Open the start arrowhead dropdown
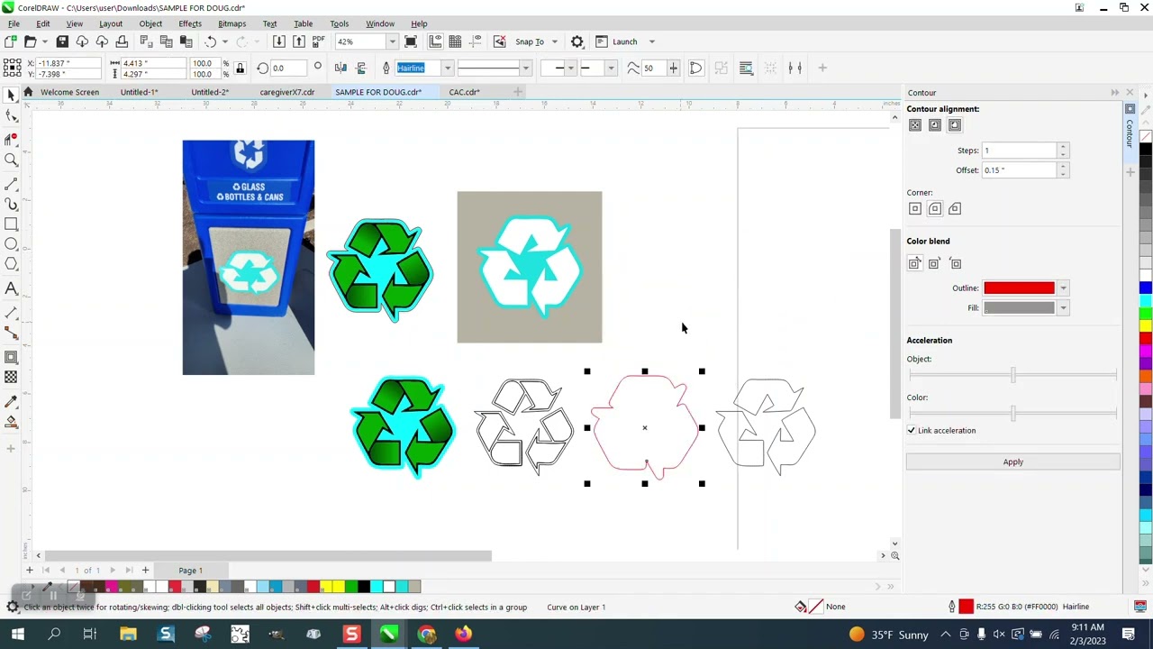The image size is (1153, 649). (570, 68)
